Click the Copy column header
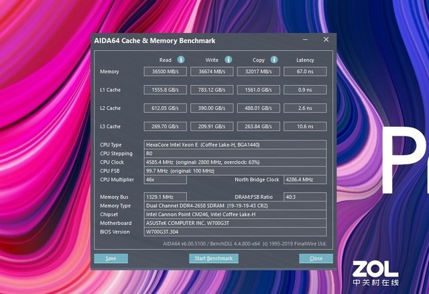Viewport: 429px width, 294px height. pos(259,60)
